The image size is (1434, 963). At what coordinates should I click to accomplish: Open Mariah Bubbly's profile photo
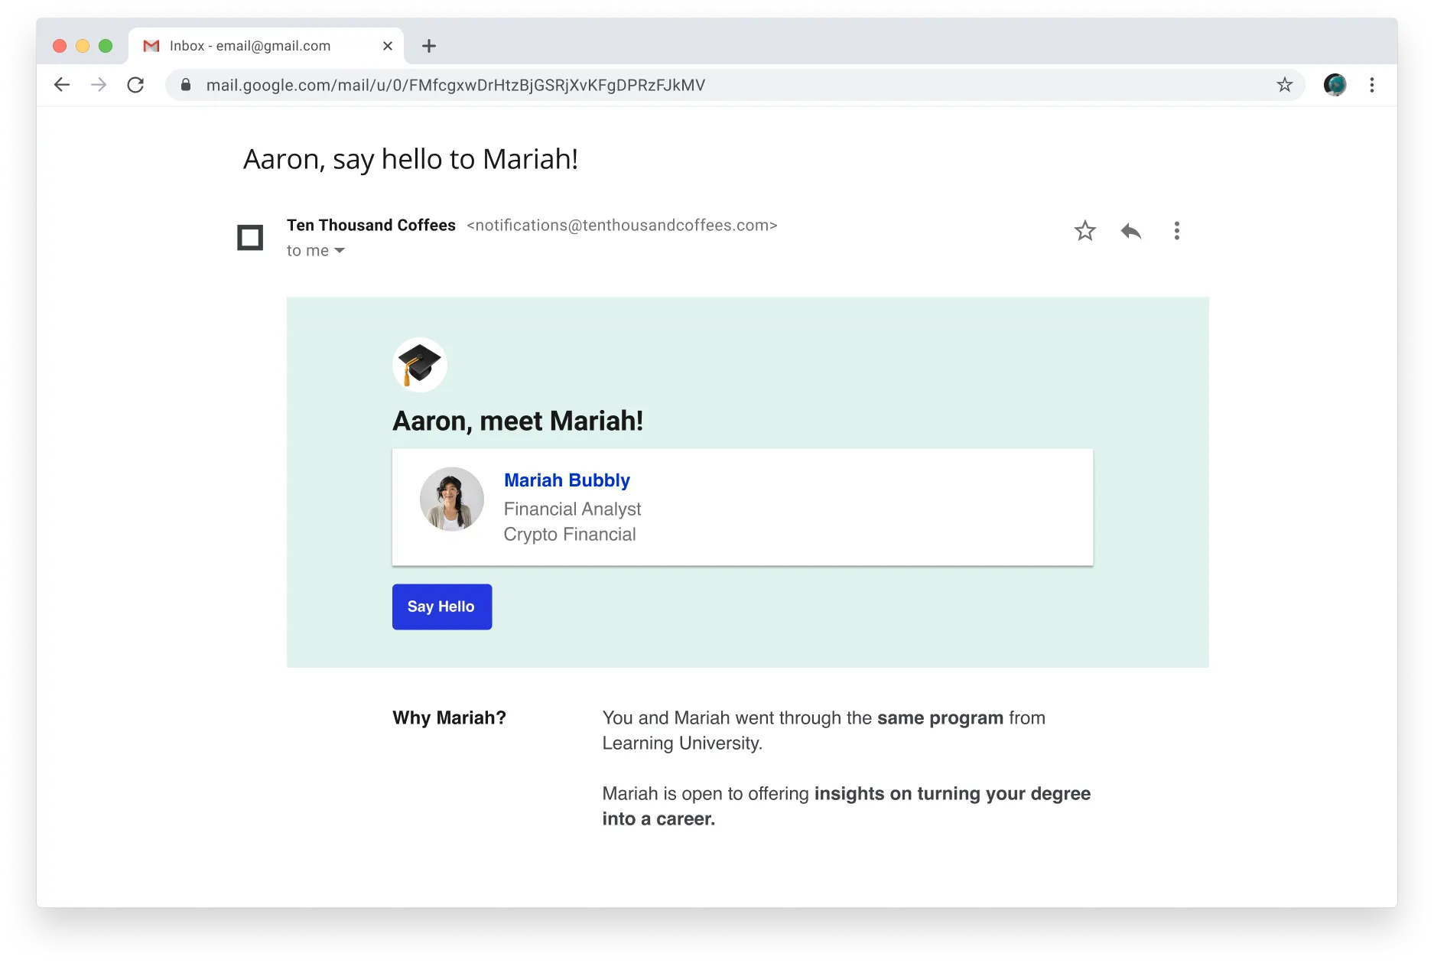click(x=452, y=499)
